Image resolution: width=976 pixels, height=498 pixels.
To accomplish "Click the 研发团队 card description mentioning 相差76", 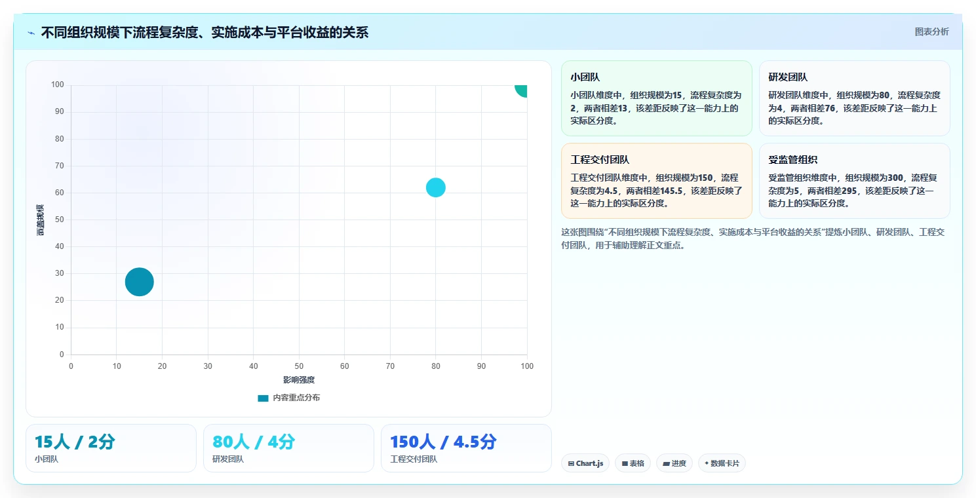I will pyautogui.click(x=854, y=108).
